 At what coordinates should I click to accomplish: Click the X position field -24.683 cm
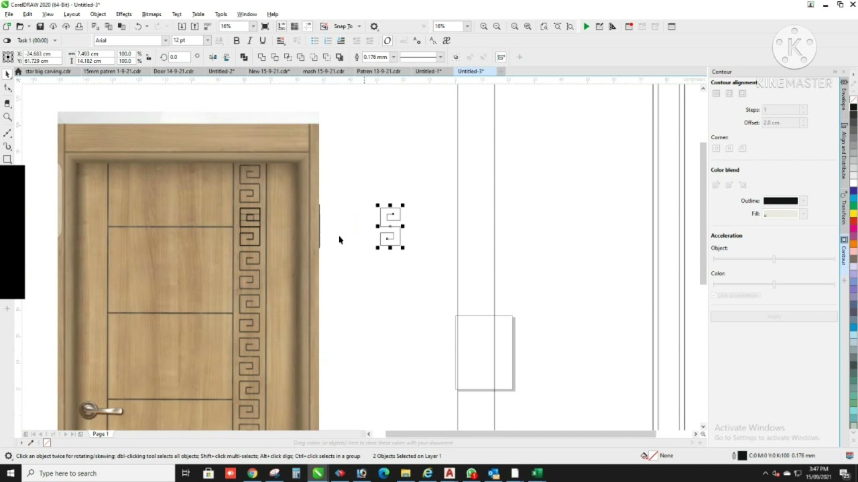click(42, 54)
